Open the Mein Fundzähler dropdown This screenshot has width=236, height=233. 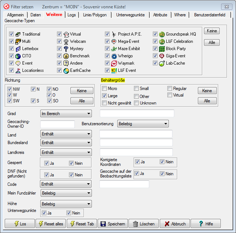(x=66, y=193)
